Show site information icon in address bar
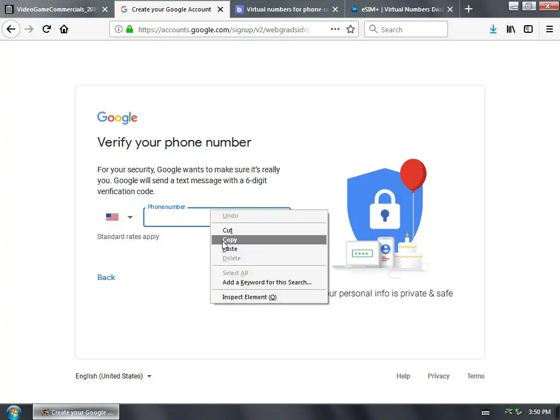Viewport: 560px width, 420px height. coord(118,30)
